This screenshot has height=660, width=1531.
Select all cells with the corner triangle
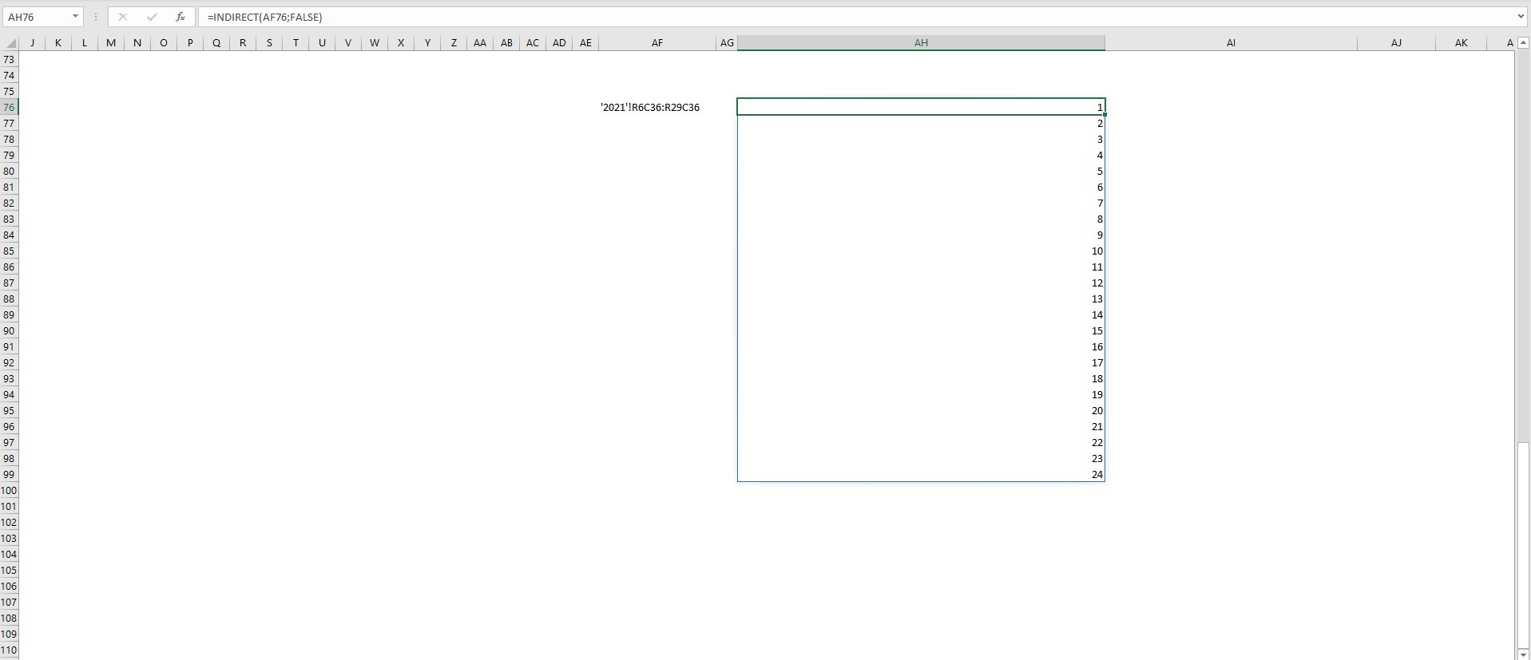point(10,43)
